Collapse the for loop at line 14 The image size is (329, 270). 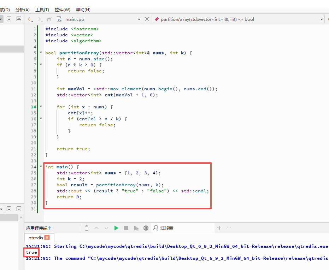coord(41,107)
